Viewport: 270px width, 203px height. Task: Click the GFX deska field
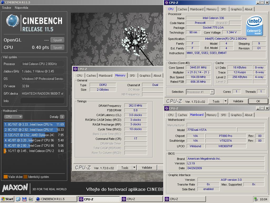(42, 94)
